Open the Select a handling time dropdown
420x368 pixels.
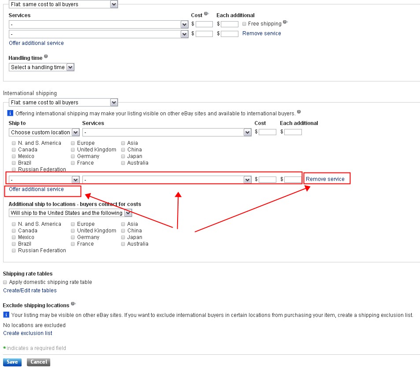(x=41, y=67)
